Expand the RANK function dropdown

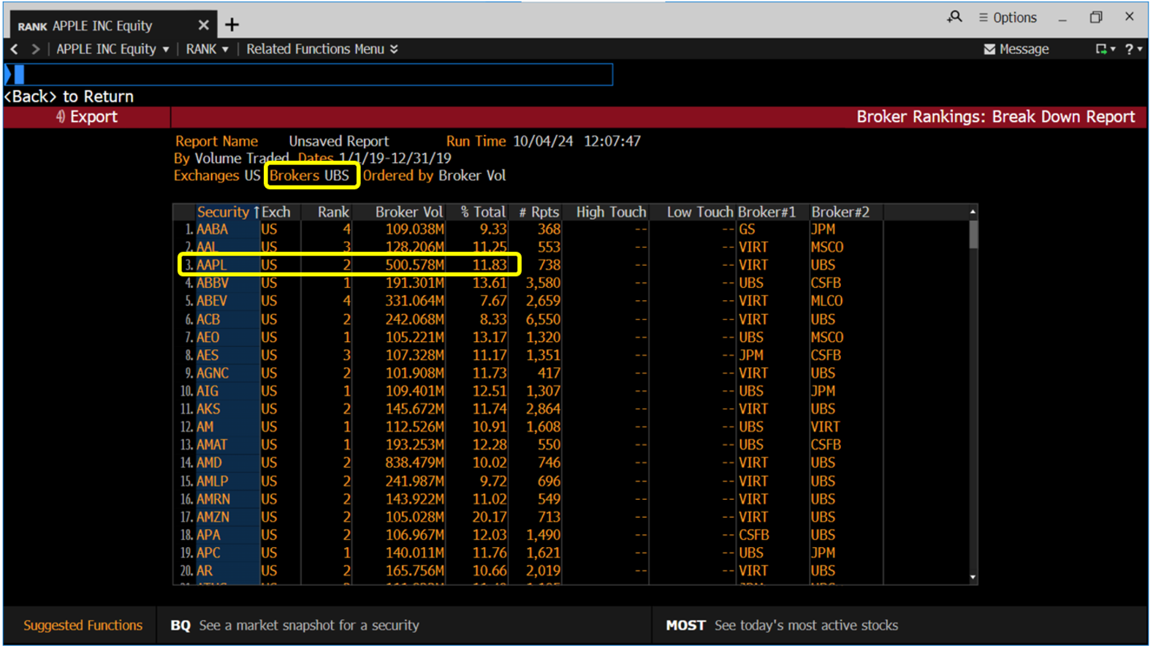click(207, 49)
